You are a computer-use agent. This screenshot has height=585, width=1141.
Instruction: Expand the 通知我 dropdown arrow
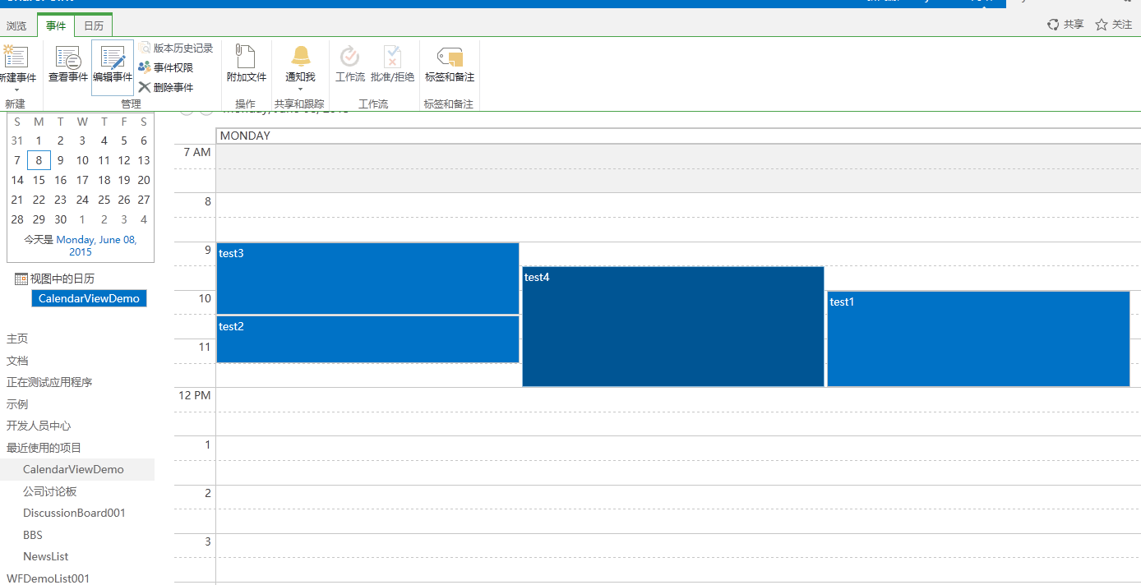pyautogui.click(x=300, y=89)
